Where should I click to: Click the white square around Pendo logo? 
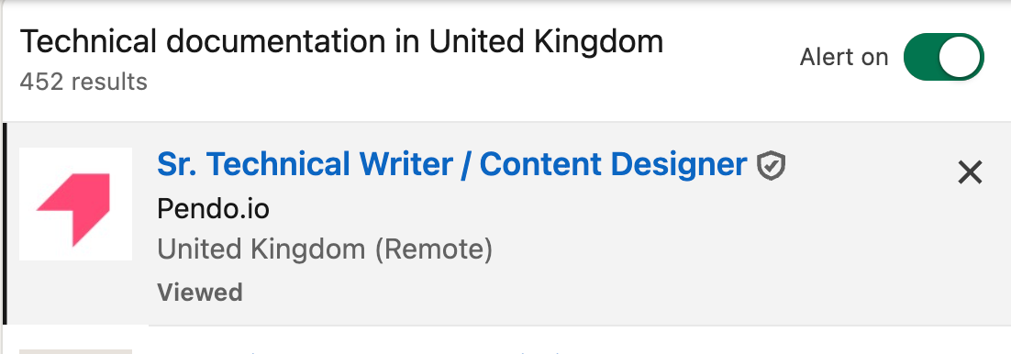point(75,204)
